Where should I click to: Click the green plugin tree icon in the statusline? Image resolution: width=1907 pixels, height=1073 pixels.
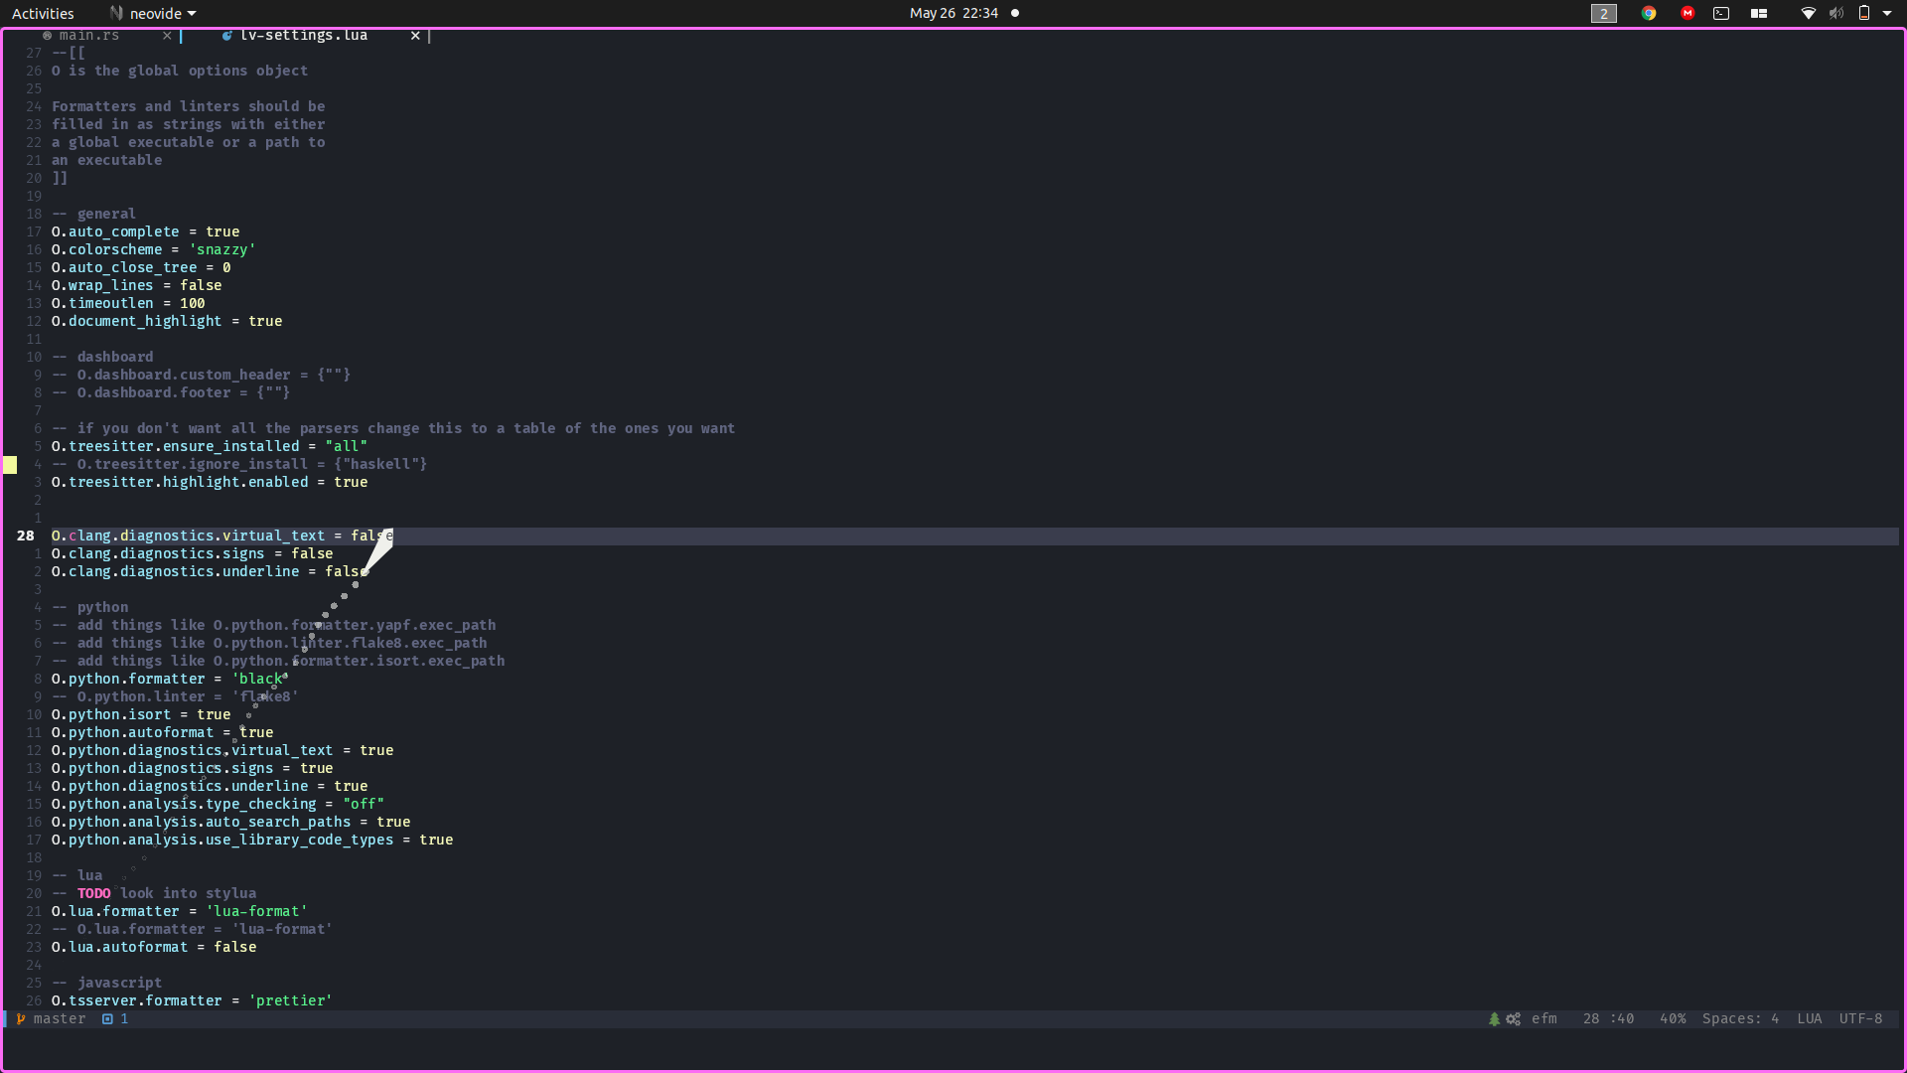point(1494,1018)
